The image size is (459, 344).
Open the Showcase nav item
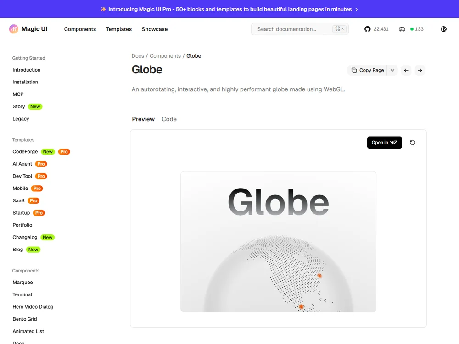(x=155, y=29)
